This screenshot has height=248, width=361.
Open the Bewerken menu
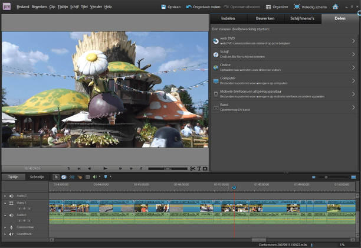[x=39, y=6]
